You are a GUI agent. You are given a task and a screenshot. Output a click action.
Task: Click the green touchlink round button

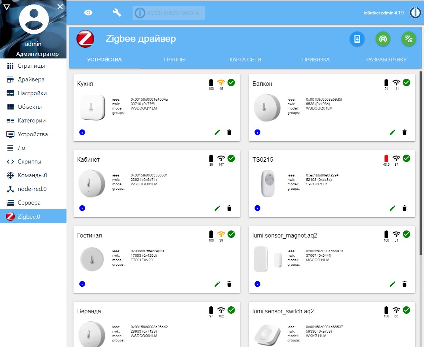coord(408,39)
